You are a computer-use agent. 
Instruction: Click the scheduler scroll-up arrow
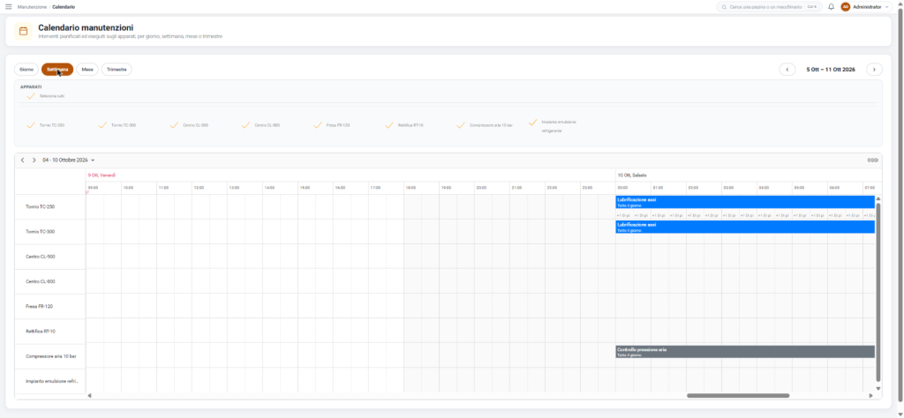pyautogui.click(x=878, y=198)
